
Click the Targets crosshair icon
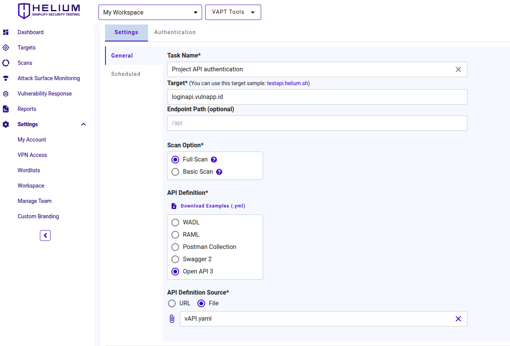[6, 48]
